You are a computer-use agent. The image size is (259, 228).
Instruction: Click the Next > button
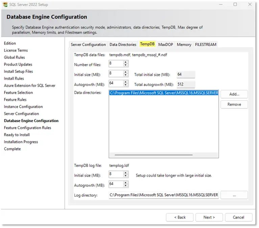(209, 218)
